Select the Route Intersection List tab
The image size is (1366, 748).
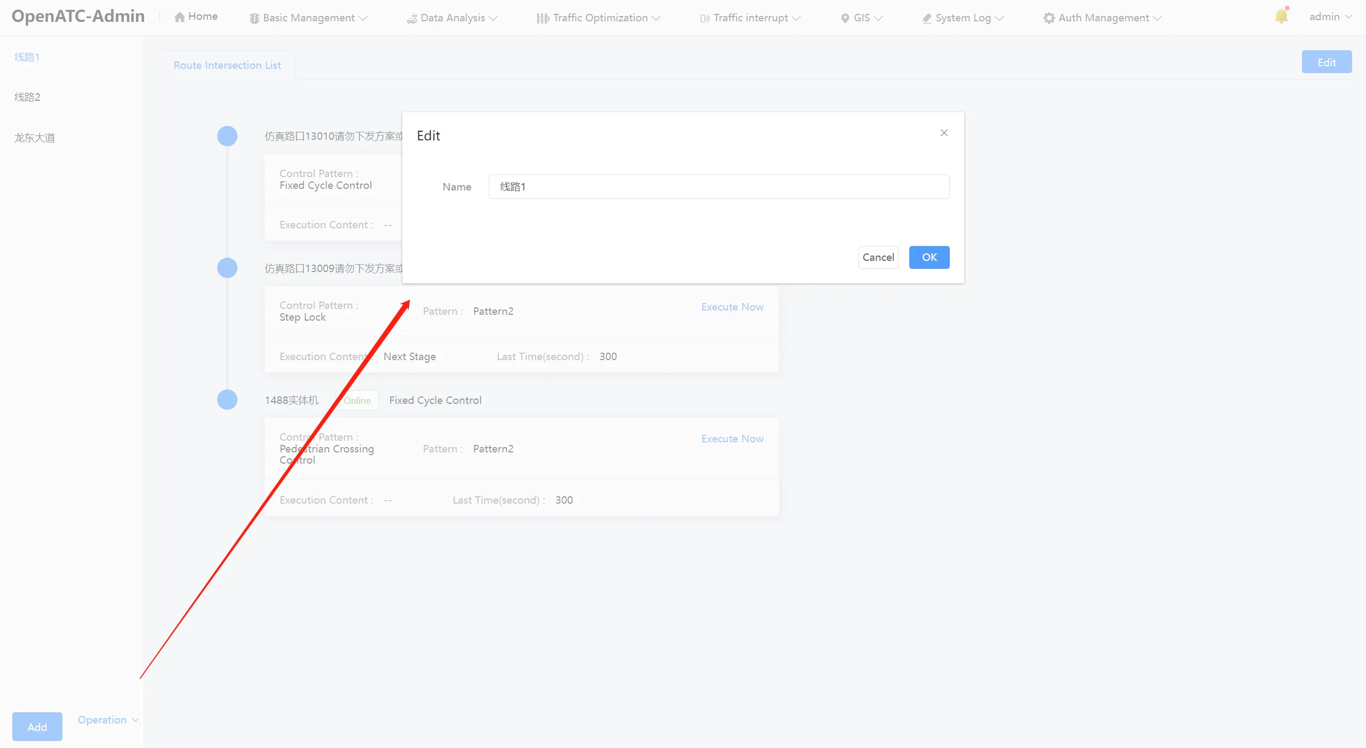(227, 65)
